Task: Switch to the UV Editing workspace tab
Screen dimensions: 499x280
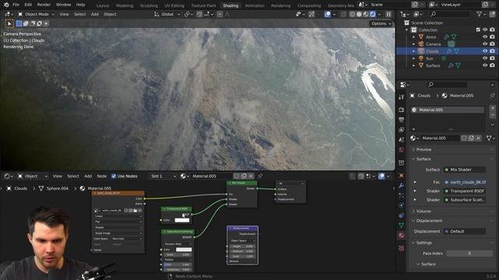Action: 174,5
